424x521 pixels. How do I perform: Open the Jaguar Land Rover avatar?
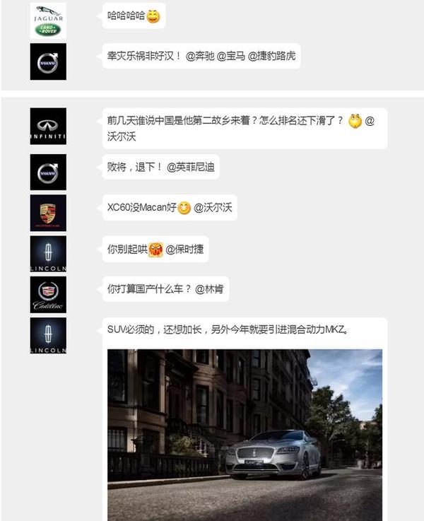click(x=48, y=21)
